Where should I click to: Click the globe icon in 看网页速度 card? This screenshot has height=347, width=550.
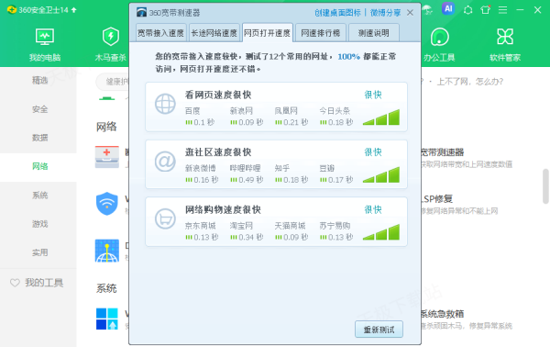click(x=165, y=104)
